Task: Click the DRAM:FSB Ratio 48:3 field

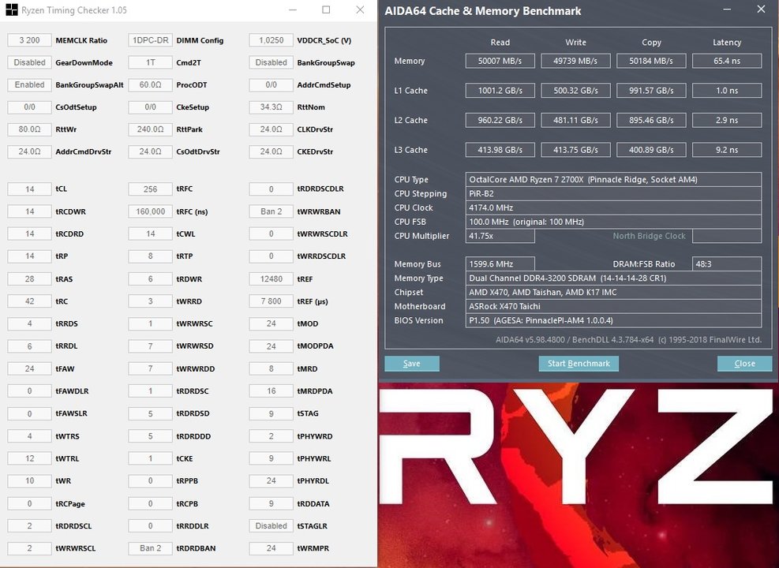Action: 727,264
